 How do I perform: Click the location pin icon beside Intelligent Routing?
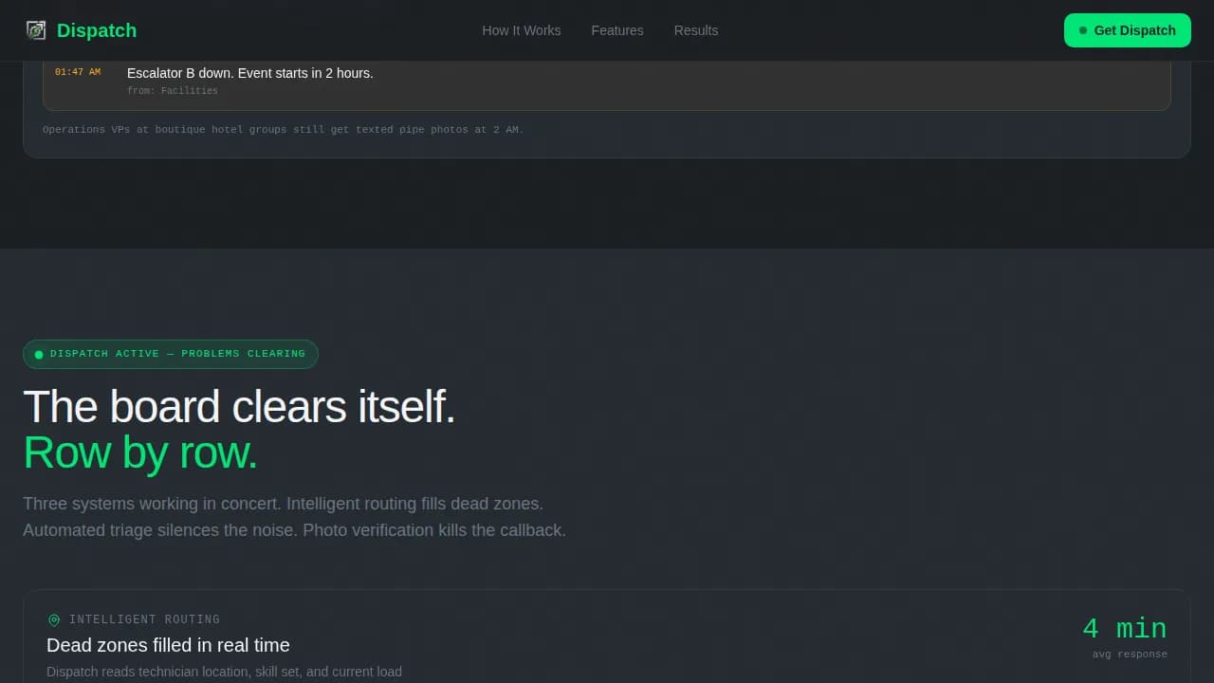tap(54, 620)
